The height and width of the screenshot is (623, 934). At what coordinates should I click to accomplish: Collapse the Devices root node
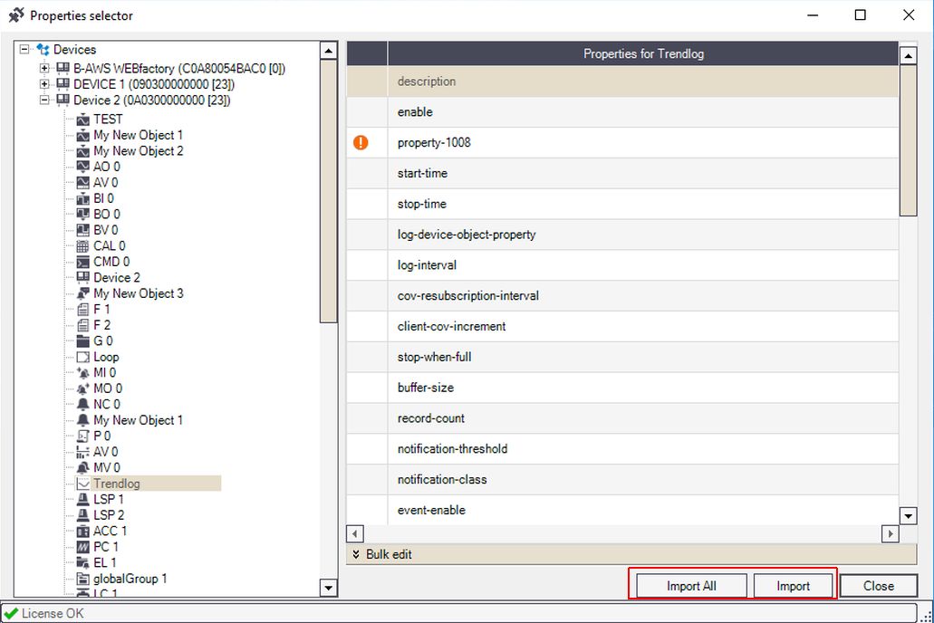[24, 50]
